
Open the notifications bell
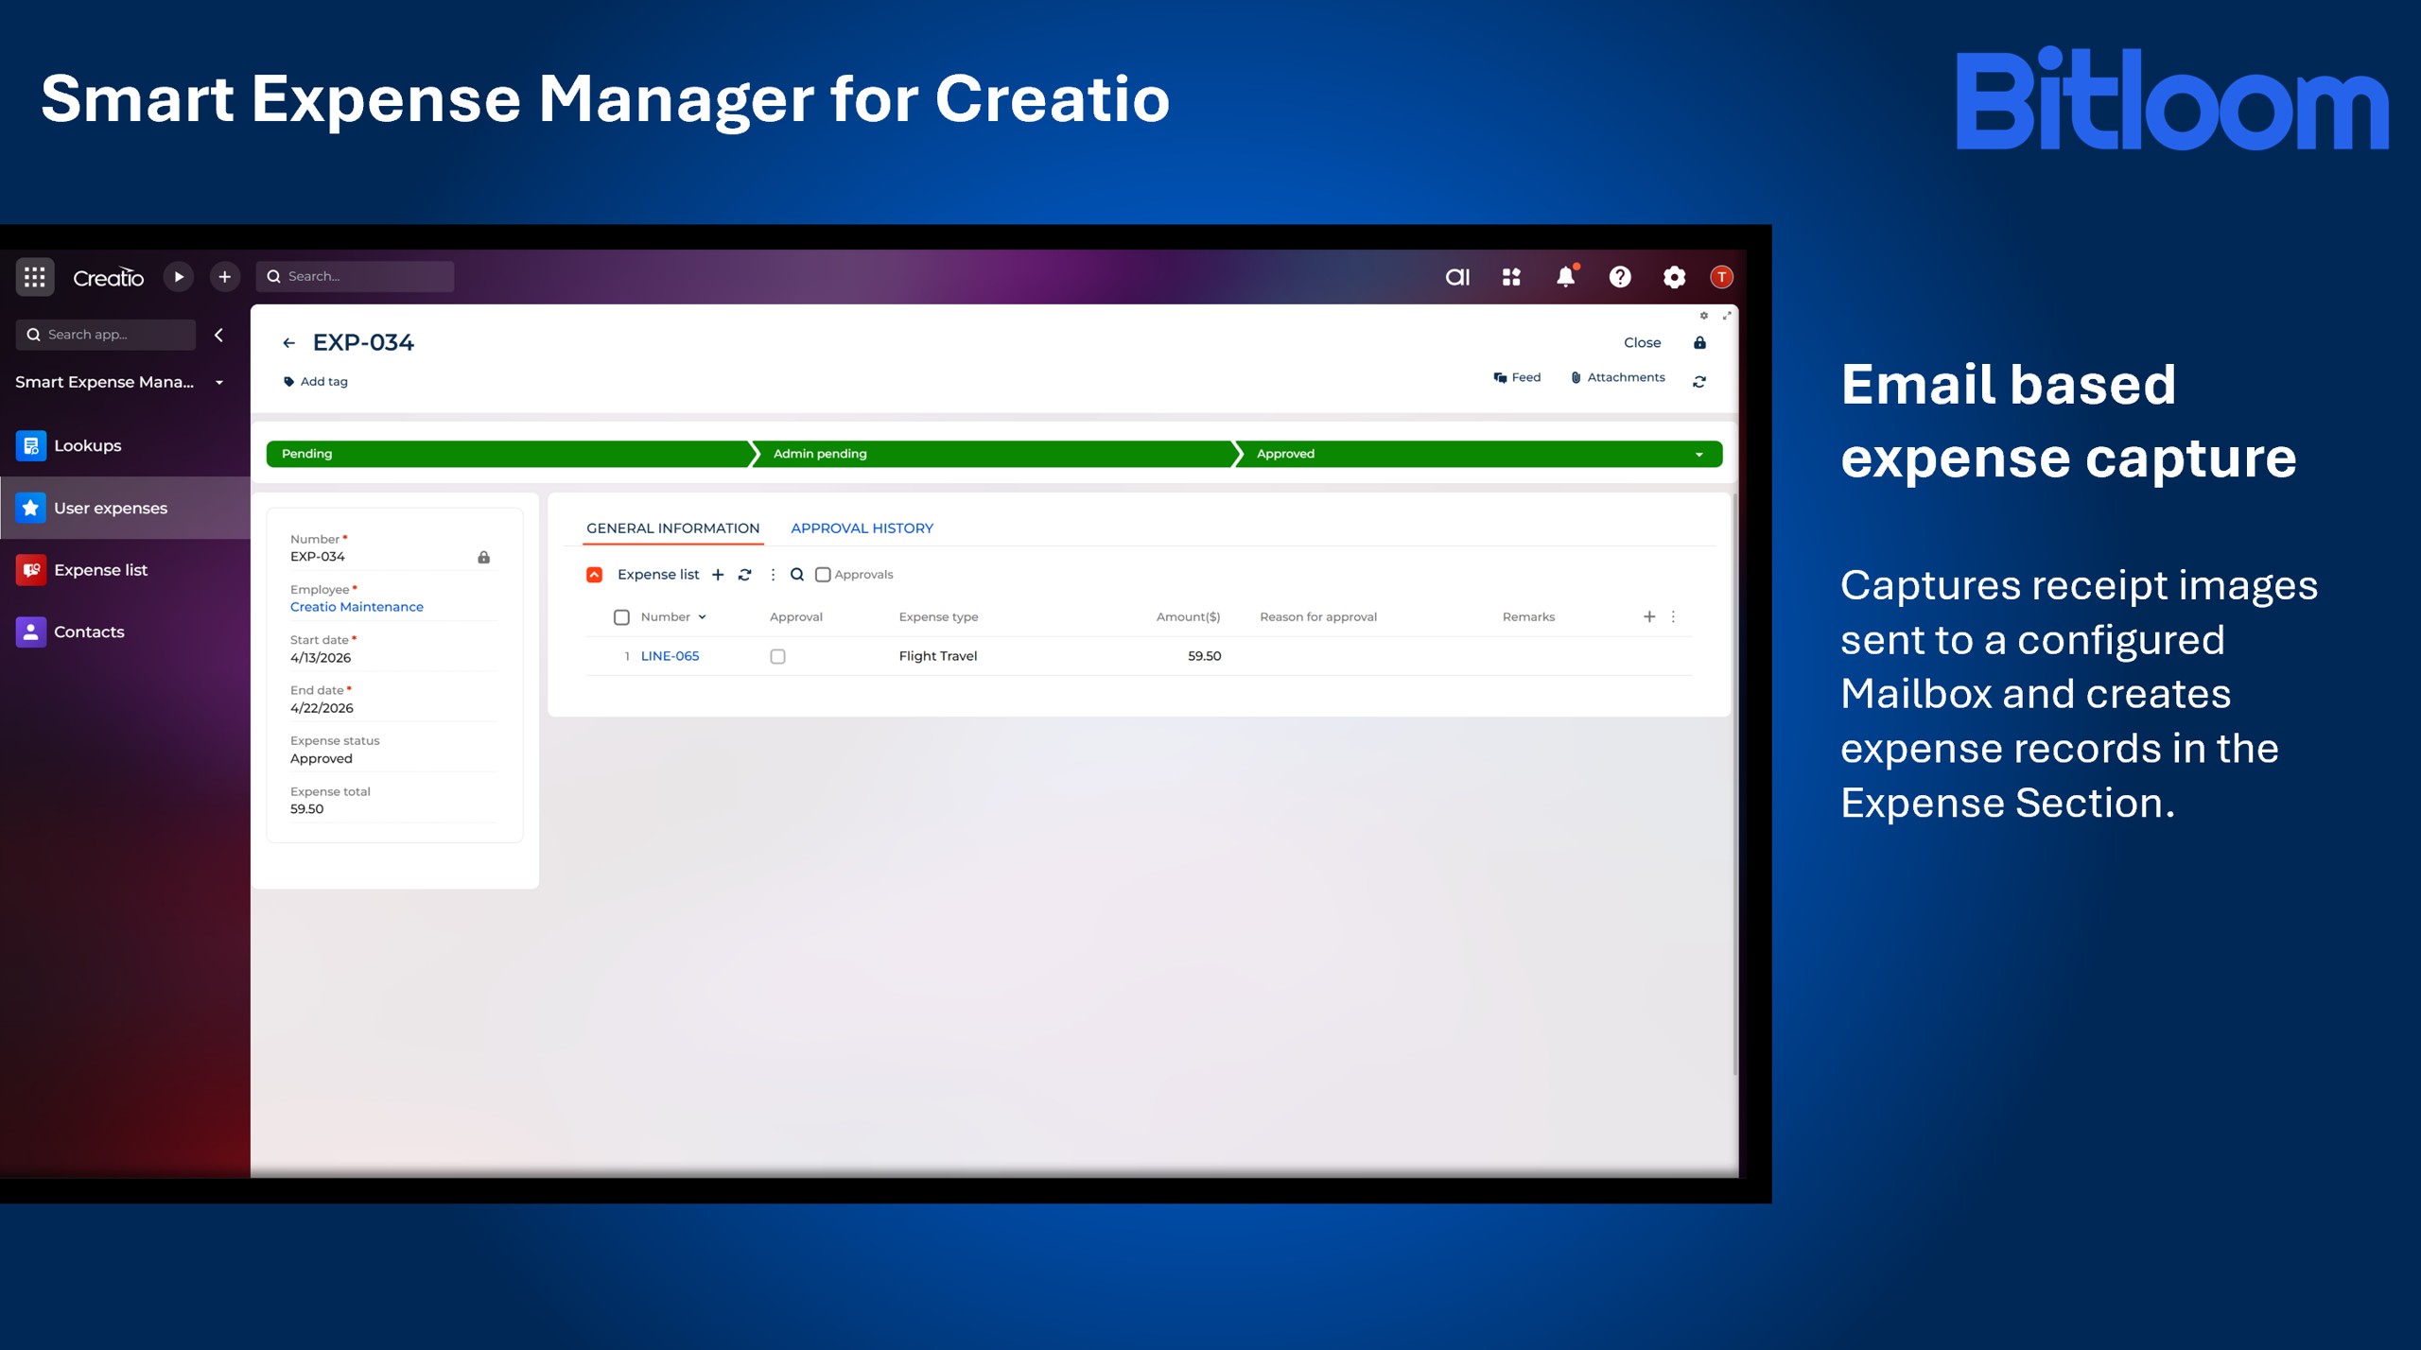pos(1566,277)
